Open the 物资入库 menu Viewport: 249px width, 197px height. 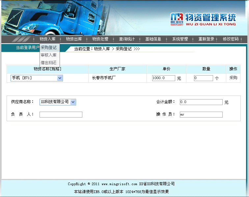47,39
